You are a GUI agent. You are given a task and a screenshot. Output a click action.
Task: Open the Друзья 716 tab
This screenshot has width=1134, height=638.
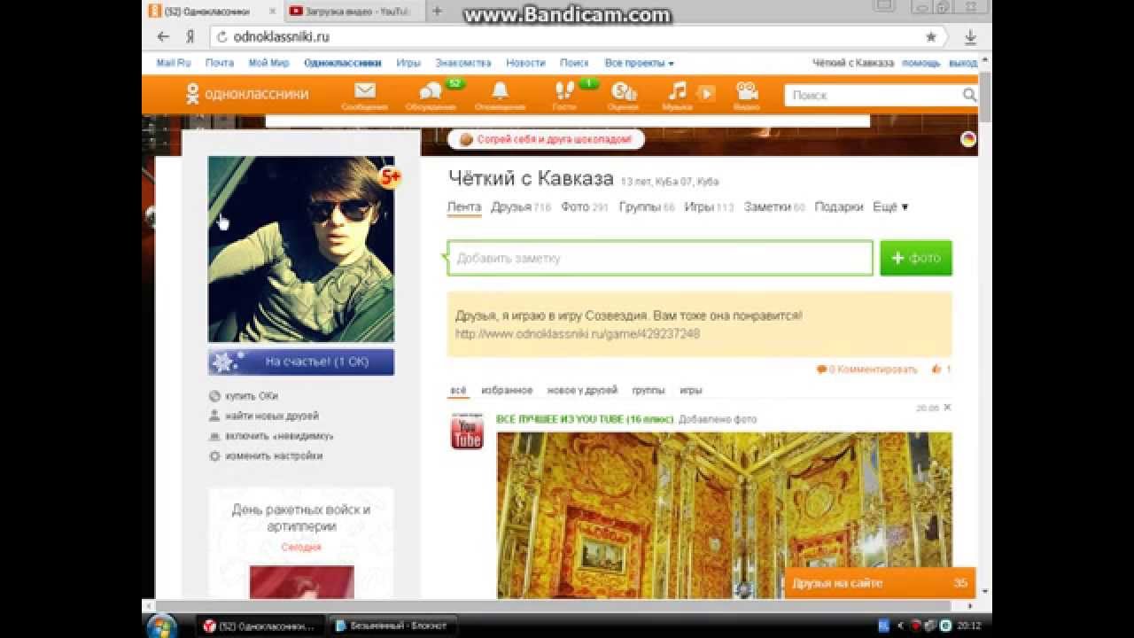point(521,206)
